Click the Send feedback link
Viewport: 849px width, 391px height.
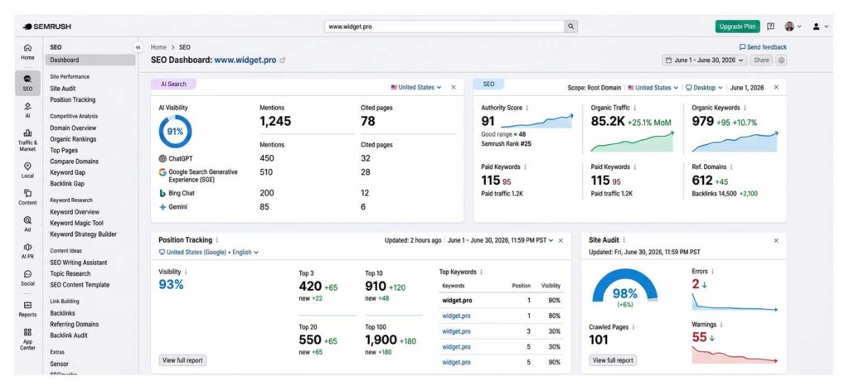(763, 47)
